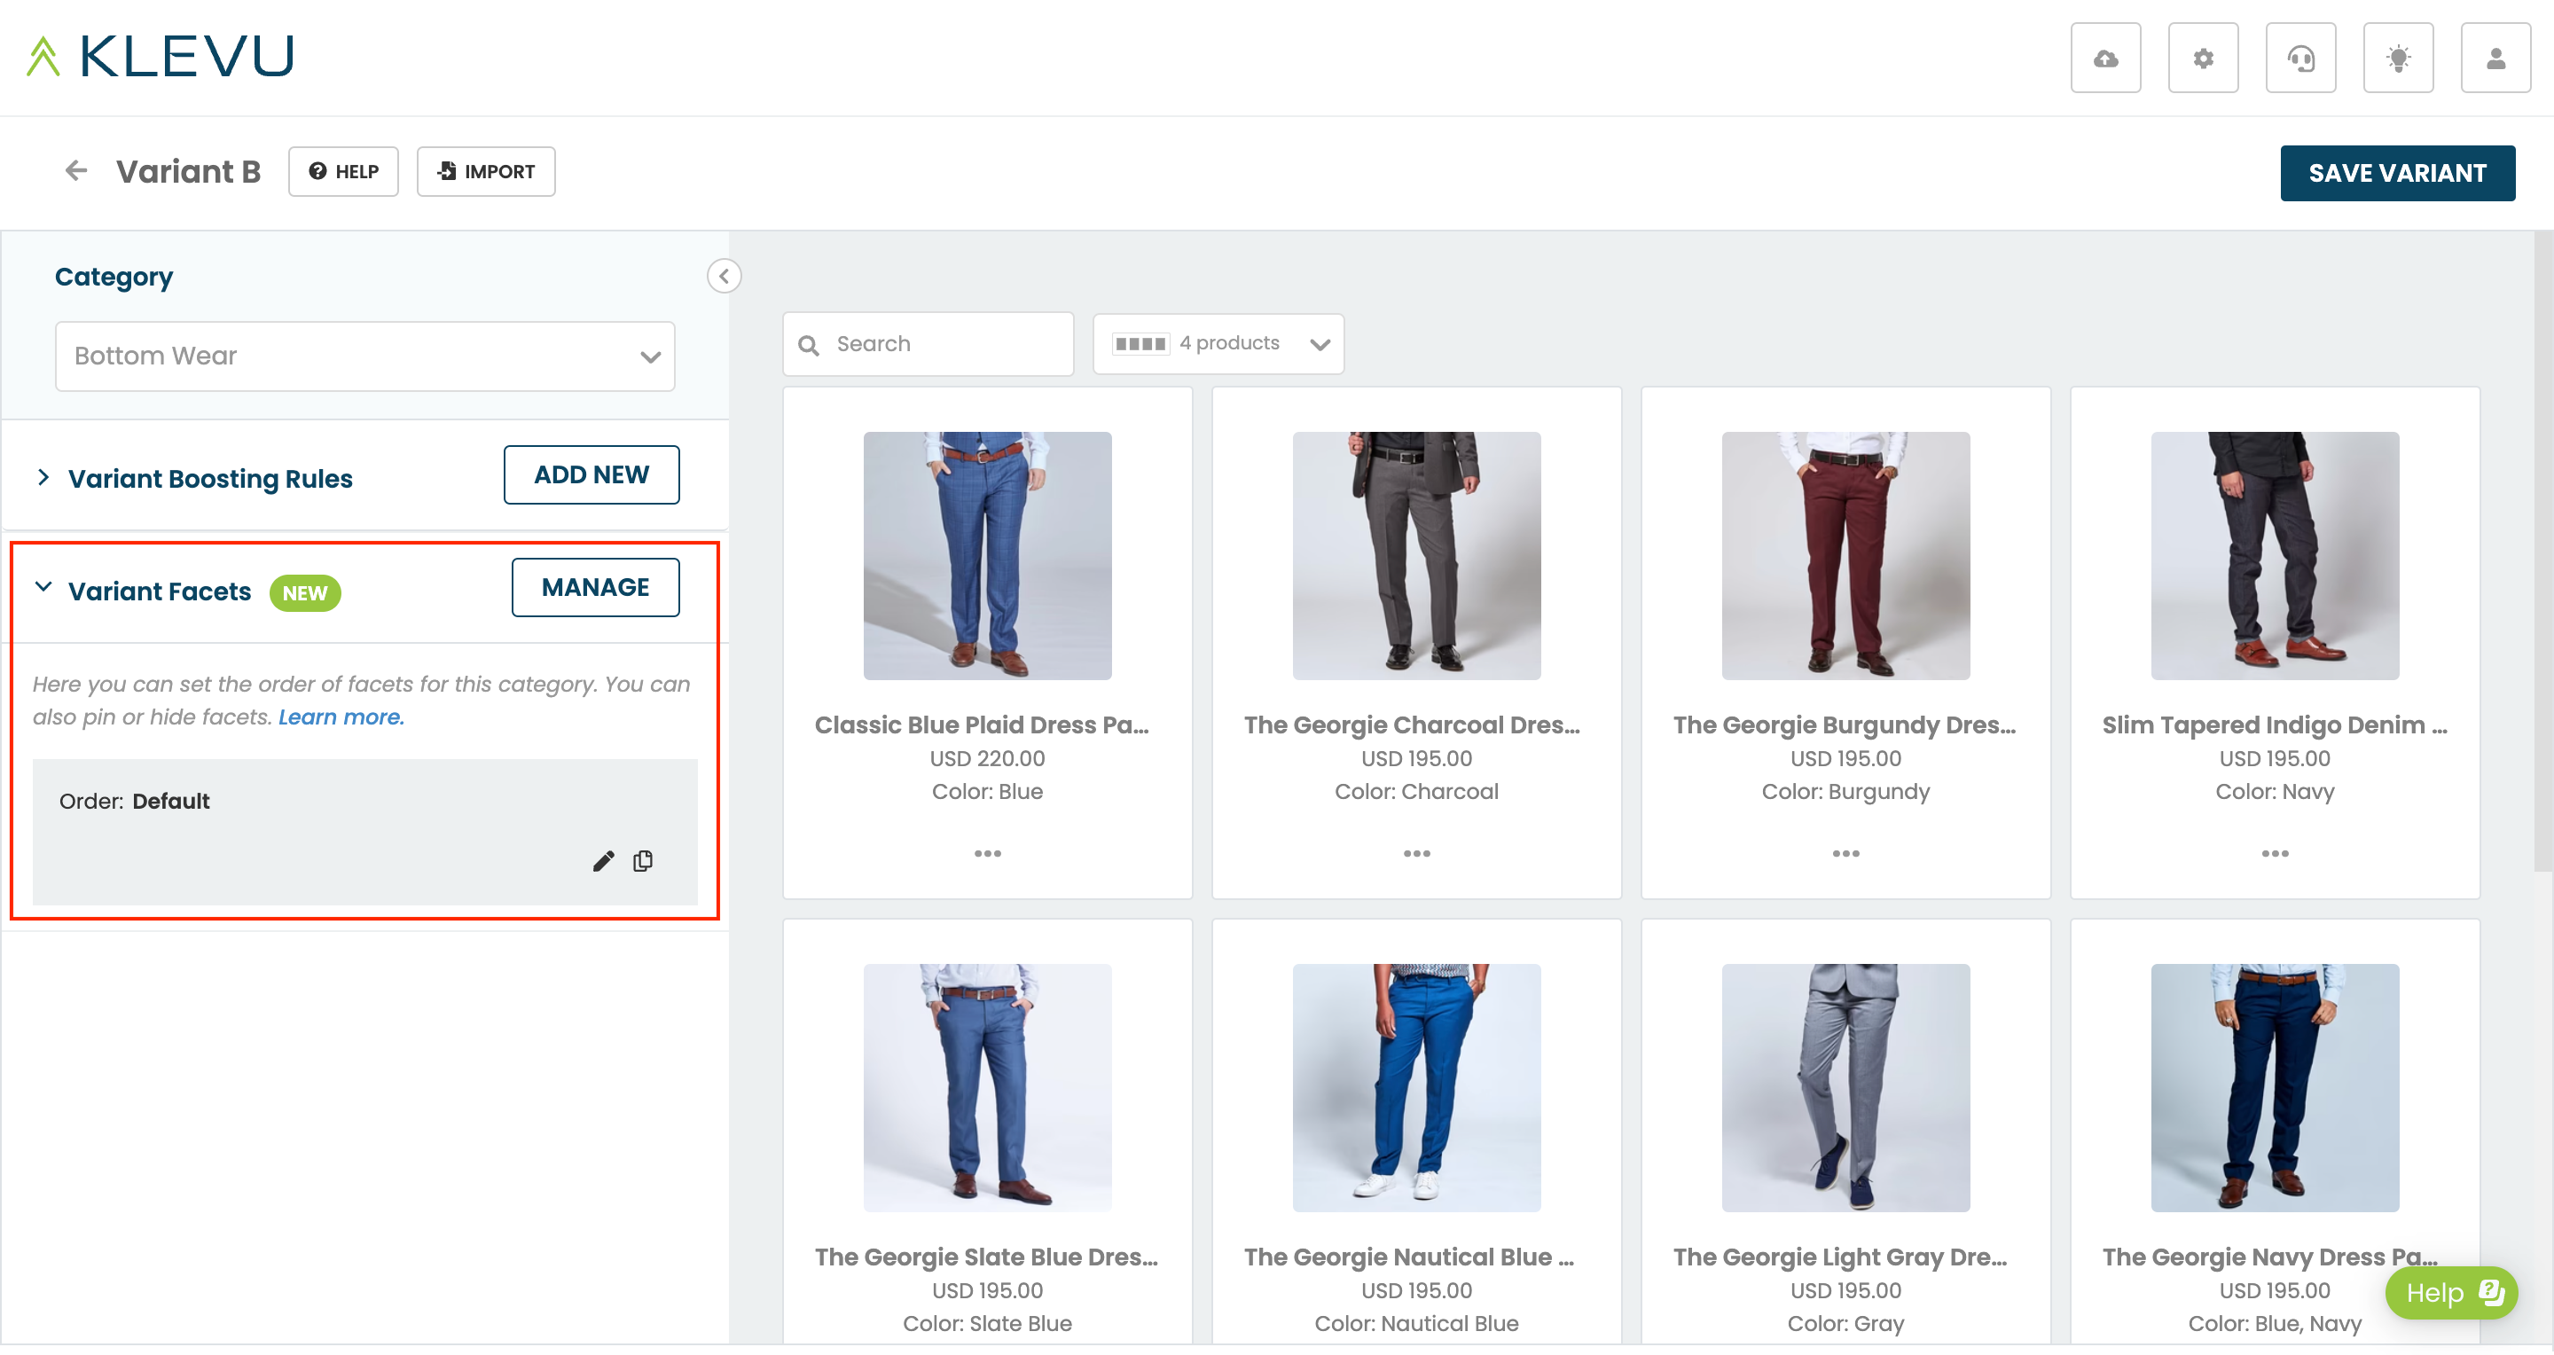Click the 'Color: Navy' label
This screenshot has height=1355, width=2554.
coord(2276,791)
